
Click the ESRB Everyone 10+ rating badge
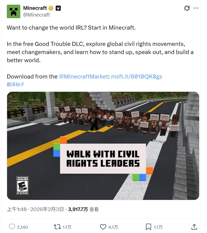pyautogui.click(x=23, y=185)
